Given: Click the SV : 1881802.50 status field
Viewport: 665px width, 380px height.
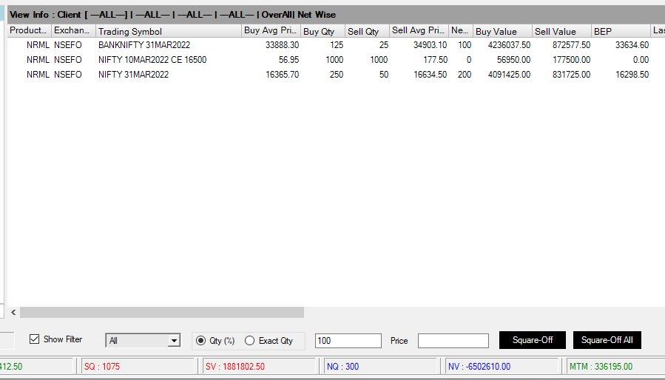Looking at the screenshot, I should (x=259, y=367).
